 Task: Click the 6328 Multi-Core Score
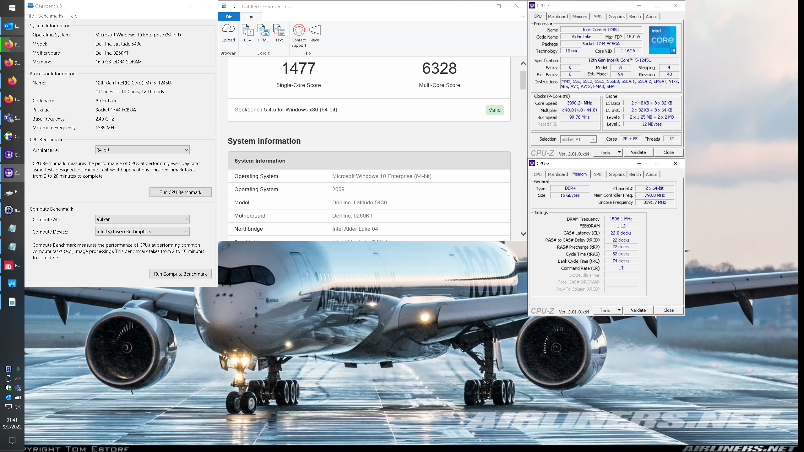439,68
